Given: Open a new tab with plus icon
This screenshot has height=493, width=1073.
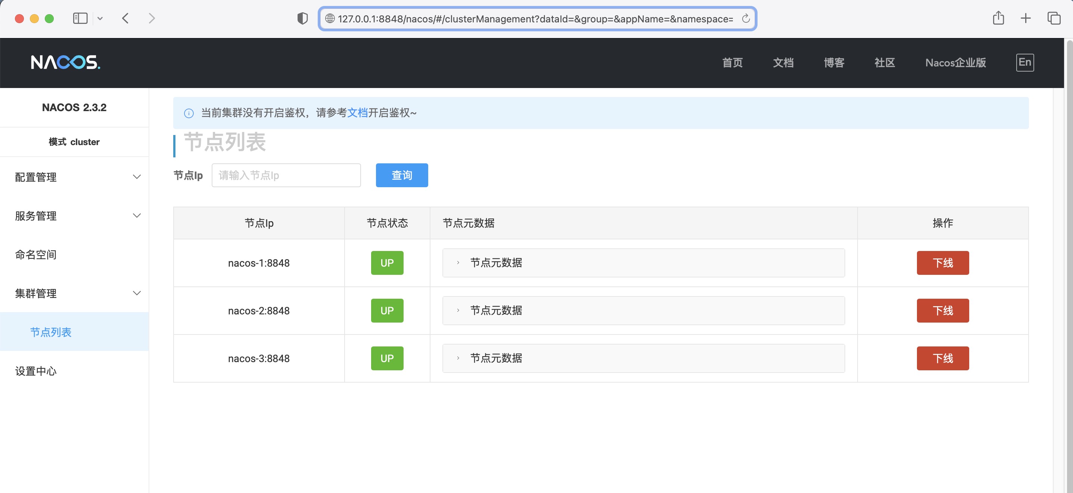Looking at the screenshot, I should [x=1026, y=18].
